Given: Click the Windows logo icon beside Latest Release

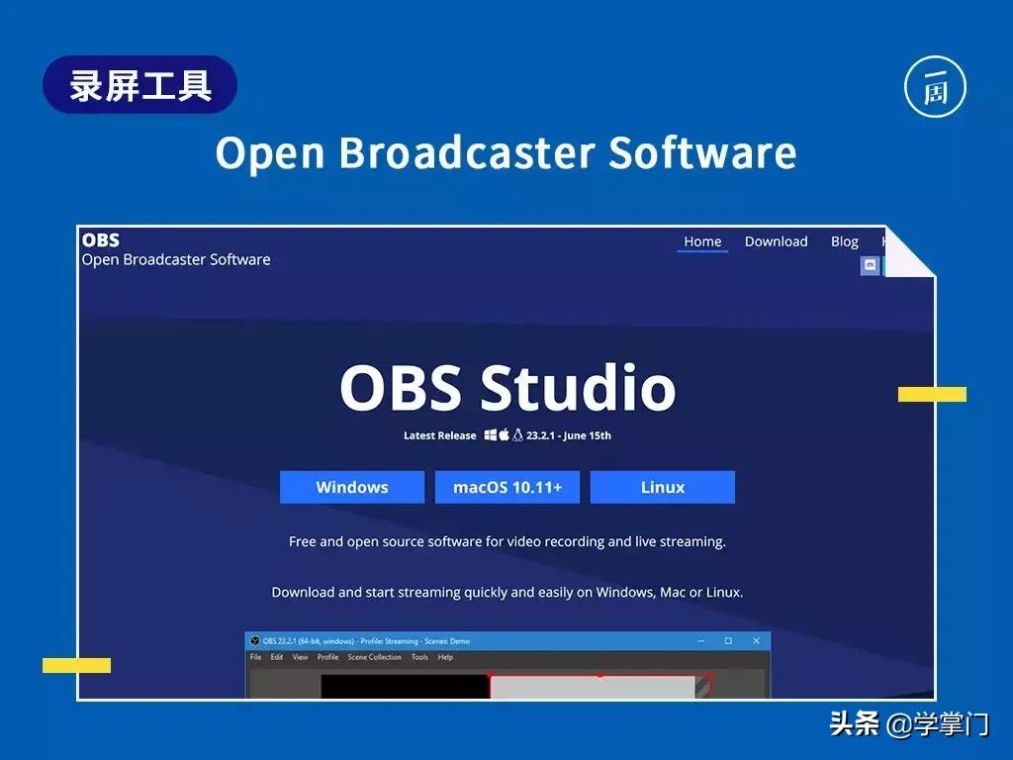Looking at the screenshot, I should tap(491, 435).
